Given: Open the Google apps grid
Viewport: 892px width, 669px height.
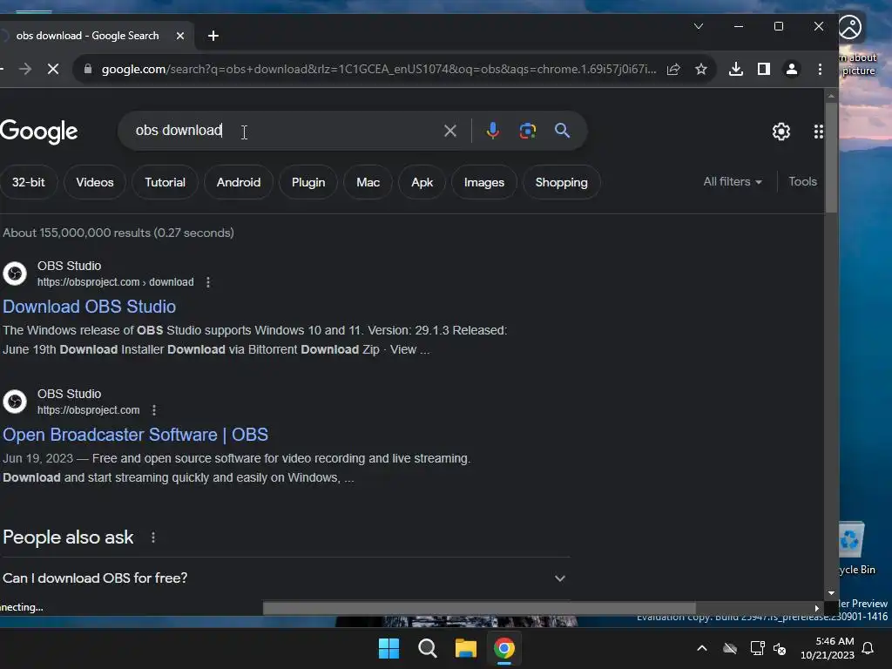Looking at the screenshot, I should tap(819, 132).
